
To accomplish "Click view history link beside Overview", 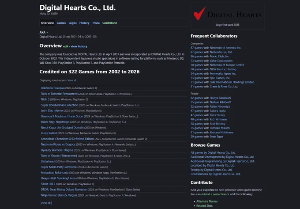I will coord(79,46).
